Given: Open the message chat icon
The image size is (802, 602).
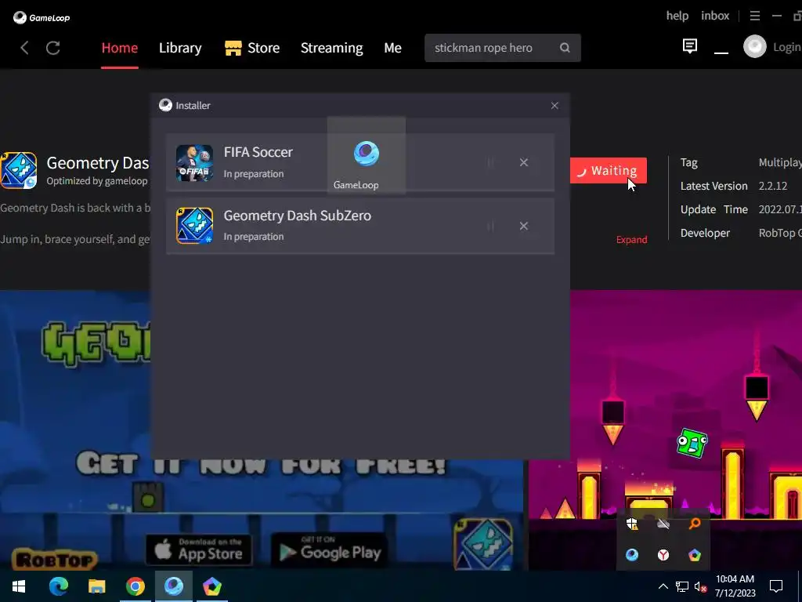Looking at the screenshot, I should click(x=689, y=46).
